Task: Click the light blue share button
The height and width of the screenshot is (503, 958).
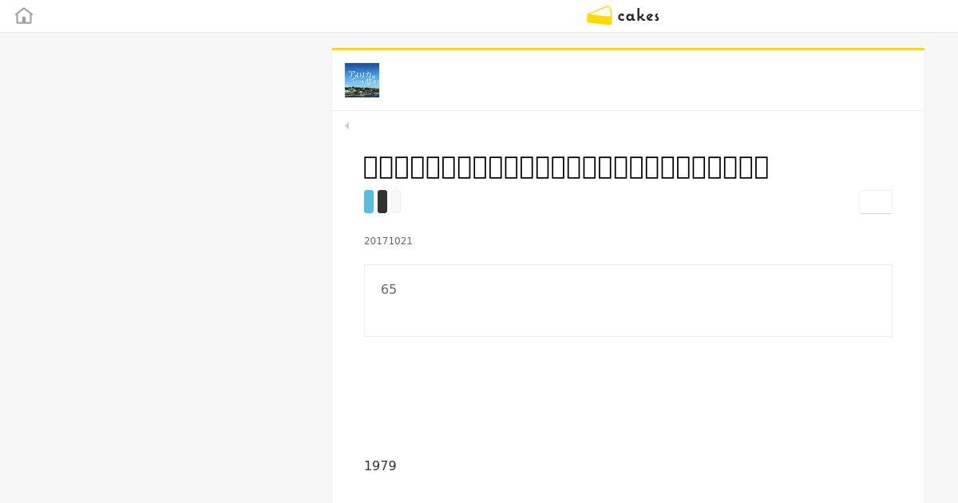Action: [x=369, y=201]
